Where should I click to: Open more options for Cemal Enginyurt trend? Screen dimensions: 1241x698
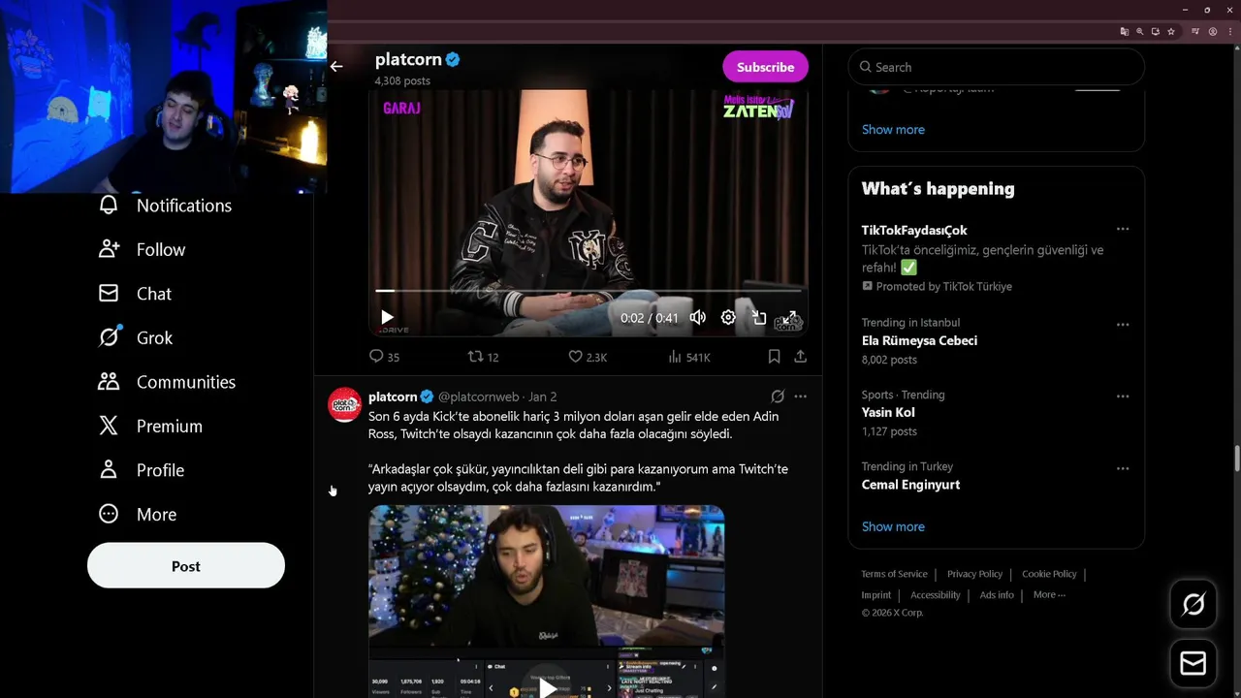pos(1123,468)
